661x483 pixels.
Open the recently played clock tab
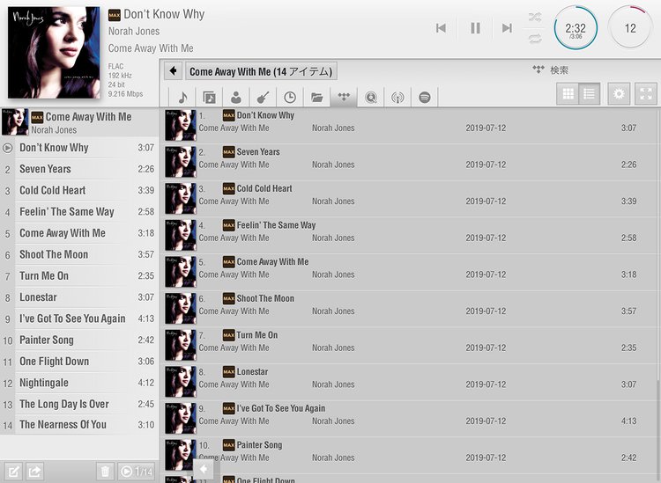pos(290,98)
